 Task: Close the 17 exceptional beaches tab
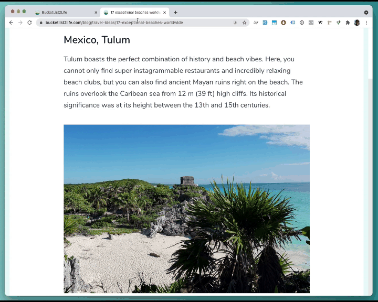pyautogui.click(x=165, y=12)
